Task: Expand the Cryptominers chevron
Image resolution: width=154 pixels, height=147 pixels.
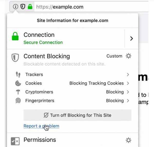Action: click(128, 92)
